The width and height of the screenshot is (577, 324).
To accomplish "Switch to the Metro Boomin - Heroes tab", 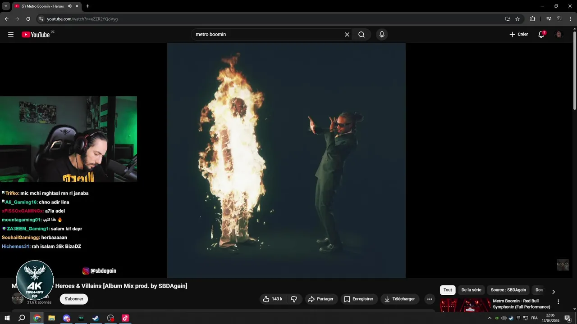I will [42, 6].
